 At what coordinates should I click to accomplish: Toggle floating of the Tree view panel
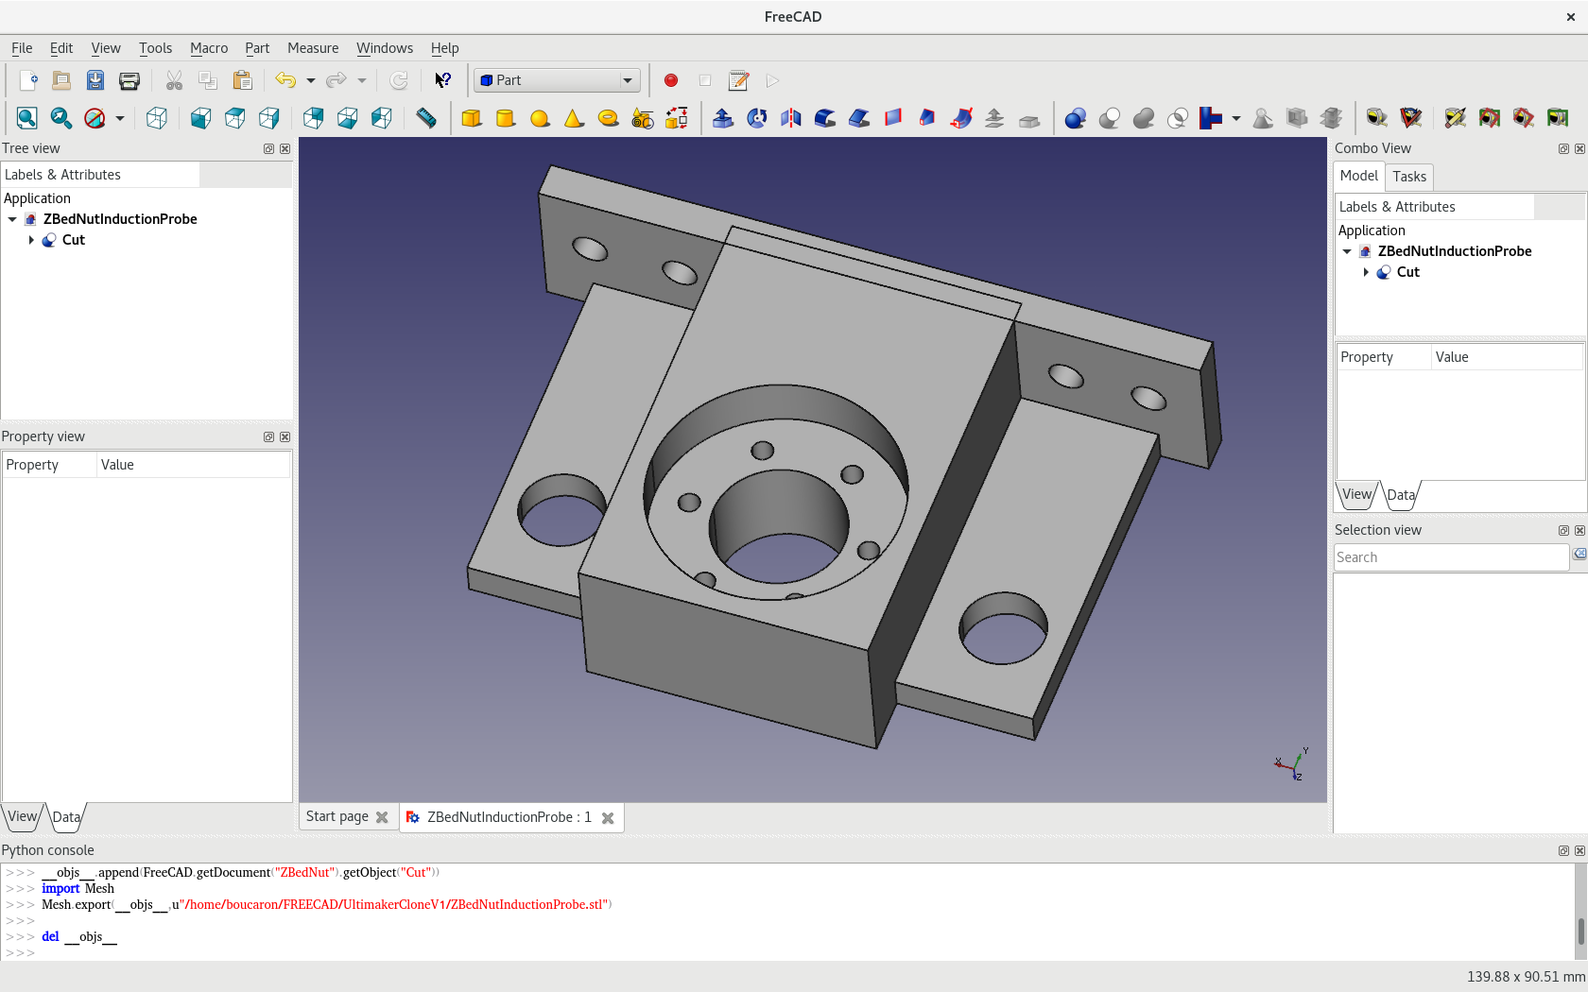point(268,148)
